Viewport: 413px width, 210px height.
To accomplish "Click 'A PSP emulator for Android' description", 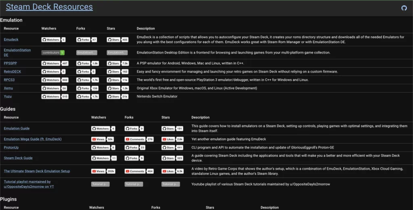I will (x=190, y=63).
